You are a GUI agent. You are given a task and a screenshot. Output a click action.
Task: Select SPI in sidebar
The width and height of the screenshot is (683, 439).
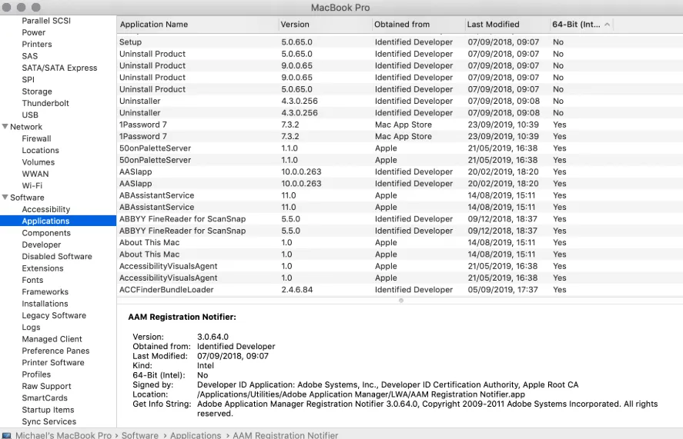(28, 79)
